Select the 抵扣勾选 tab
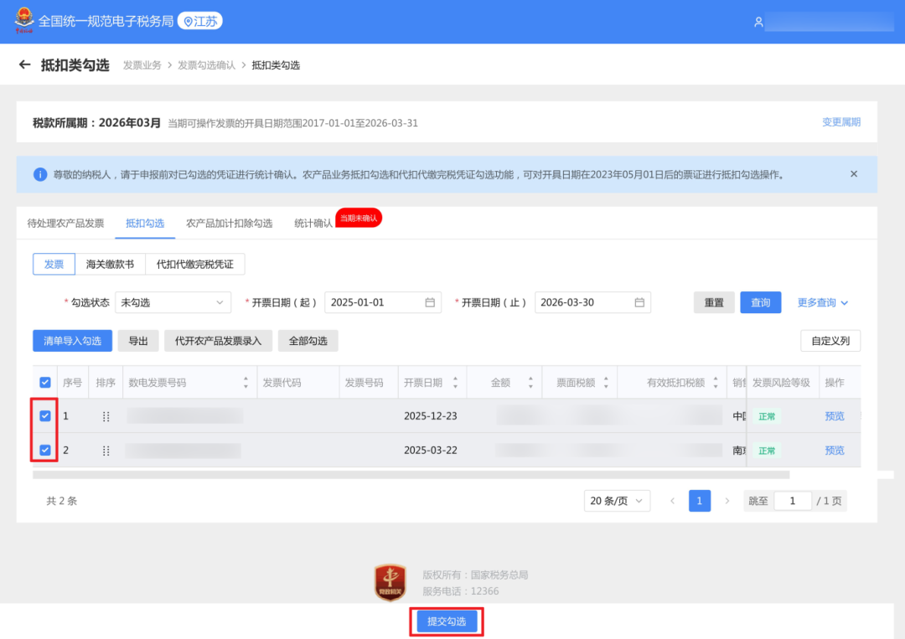This screenshot has height=639, width=905. point(145,223)
